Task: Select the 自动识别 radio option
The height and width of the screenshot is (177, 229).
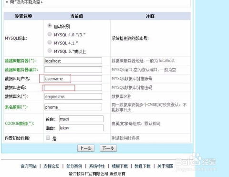Action: (x=50, y=26)
